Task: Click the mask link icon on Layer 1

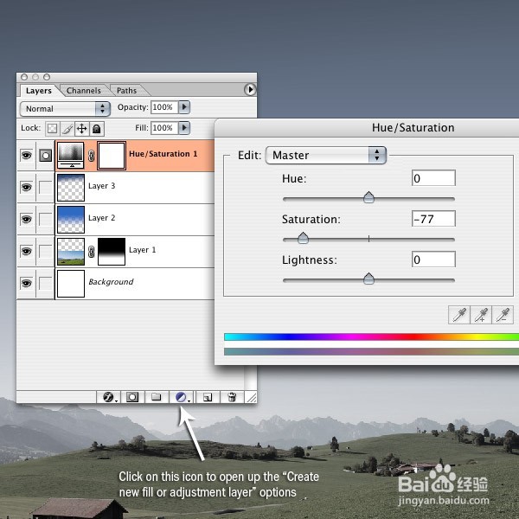Action: point(92,252)
